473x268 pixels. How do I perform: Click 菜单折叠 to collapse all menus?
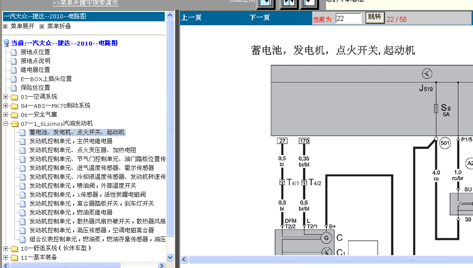point(59,26)
